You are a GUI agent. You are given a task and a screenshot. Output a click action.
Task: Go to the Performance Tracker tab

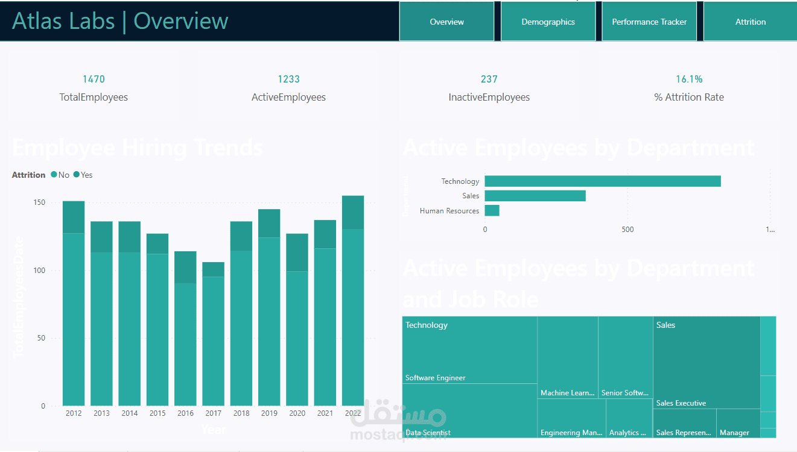pyautogui.click(x=649, y=22)
